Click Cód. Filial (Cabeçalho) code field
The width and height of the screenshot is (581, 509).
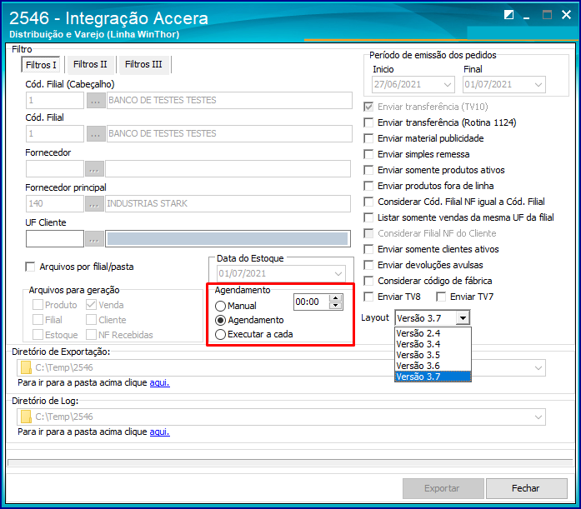[x=55, y=100]
